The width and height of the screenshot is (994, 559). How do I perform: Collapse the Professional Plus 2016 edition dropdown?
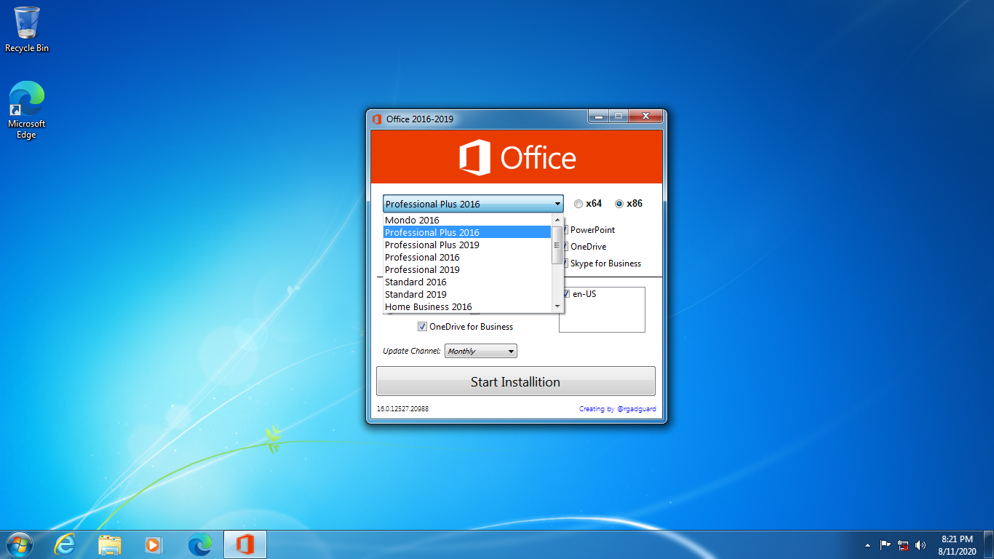point(473,204)
